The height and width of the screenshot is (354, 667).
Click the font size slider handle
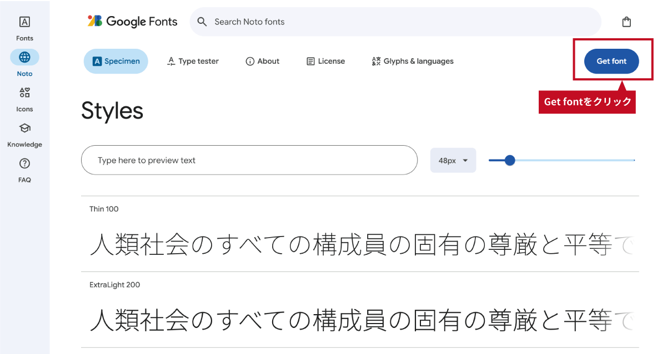(x=510, y=161)
